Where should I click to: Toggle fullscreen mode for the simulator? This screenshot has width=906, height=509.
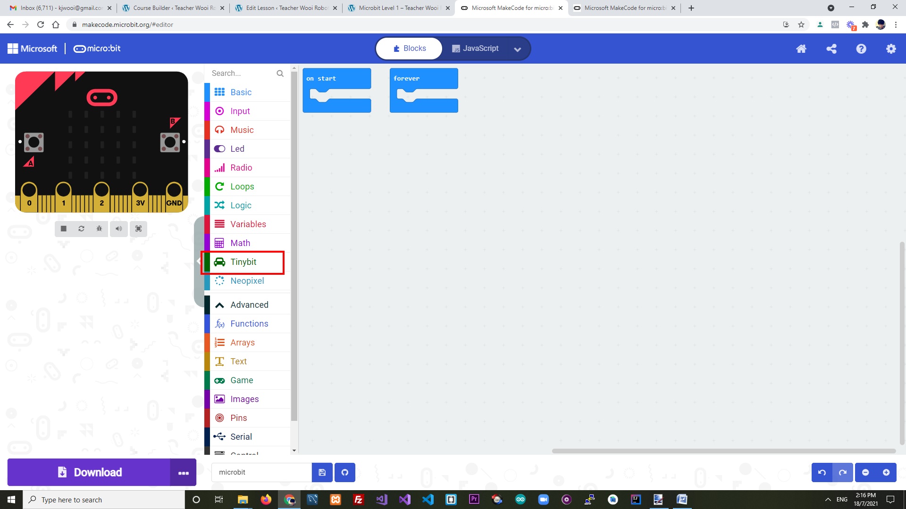(x=138, y=229)
